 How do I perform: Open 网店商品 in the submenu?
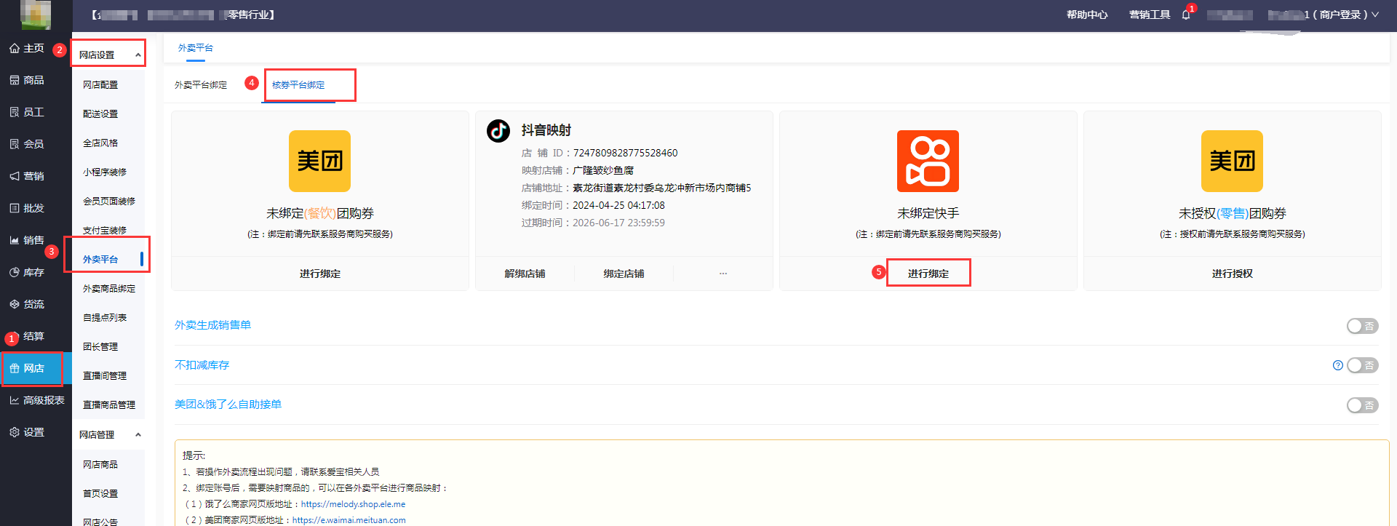click(x=100, y=465)
